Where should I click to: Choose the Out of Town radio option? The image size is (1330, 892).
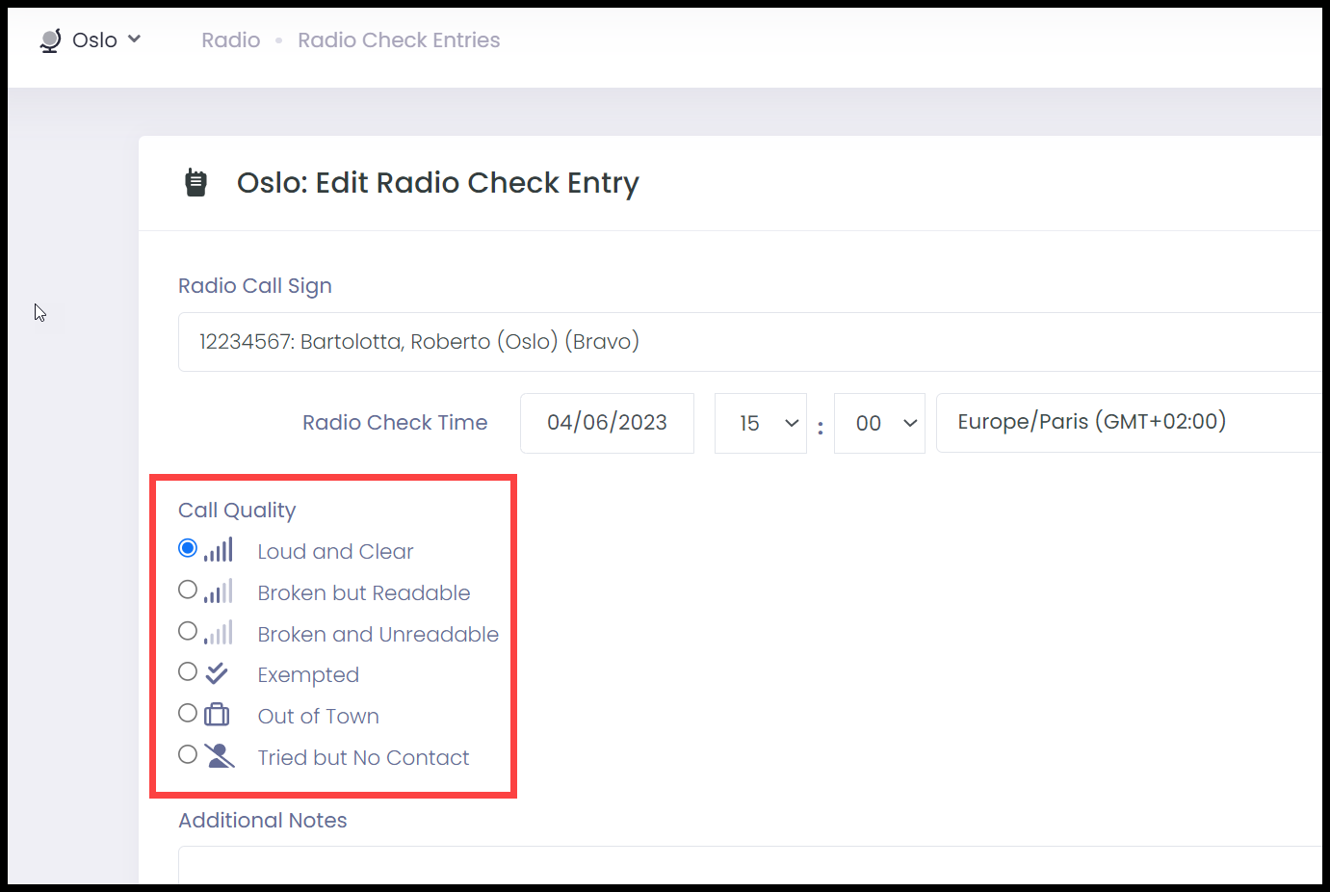click(188, 713)
